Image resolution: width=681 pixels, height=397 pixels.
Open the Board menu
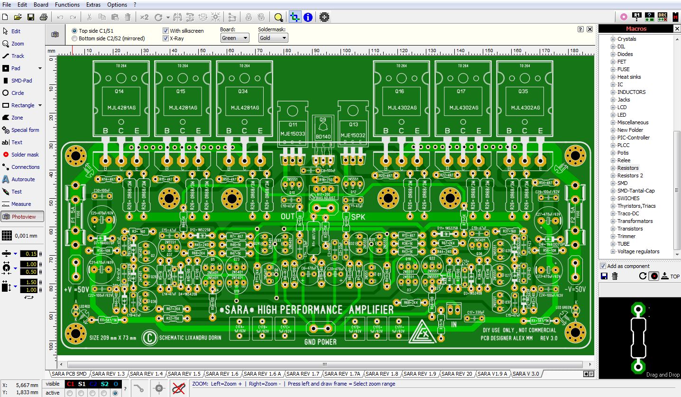point(41,4)
